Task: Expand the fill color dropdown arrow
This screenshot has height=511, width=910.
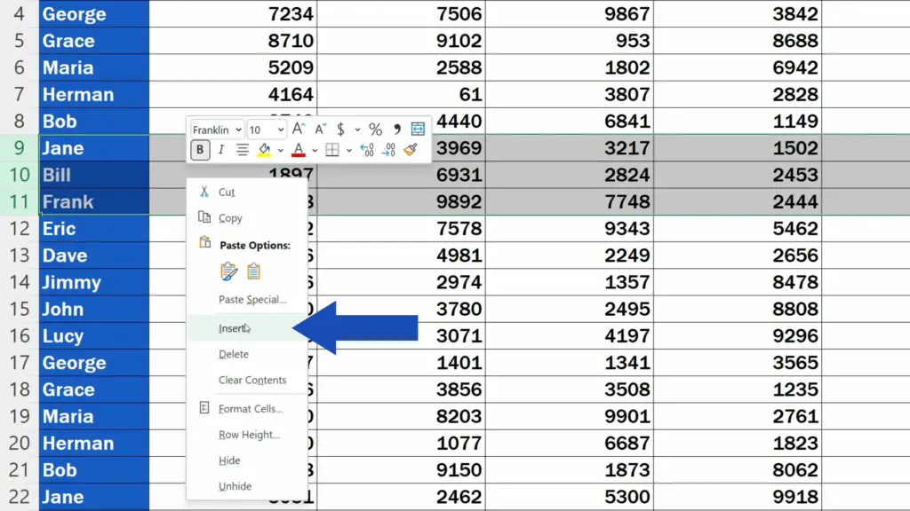Action: click(x=280, y=151)
